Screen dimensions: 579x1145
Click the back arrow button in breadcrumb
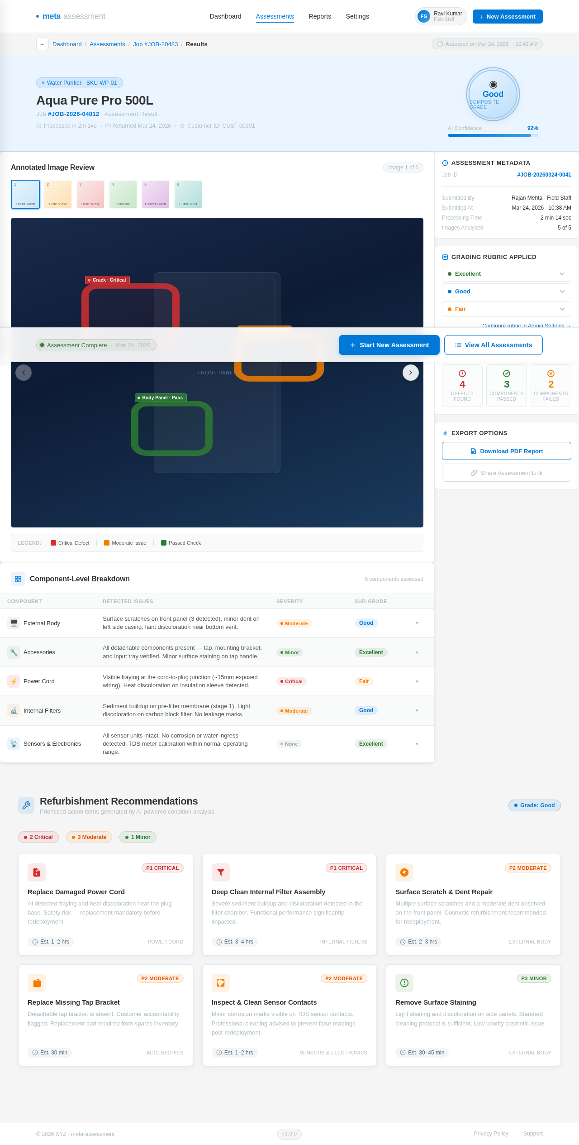click(x=43, y=44)
